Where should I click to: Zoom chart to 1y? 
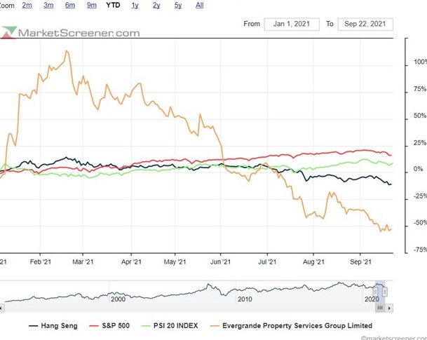[x=135, y=5]
